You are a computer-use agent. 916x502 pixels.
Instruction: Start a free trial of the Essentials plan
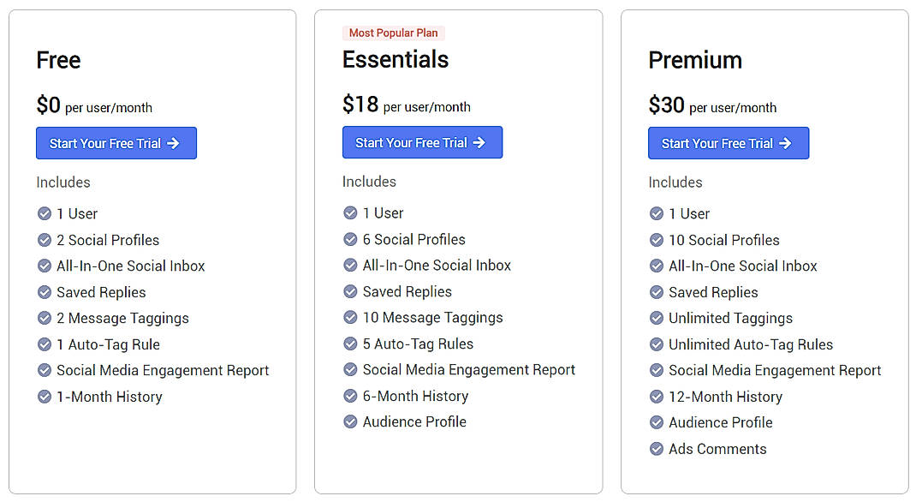click(422, 142)
